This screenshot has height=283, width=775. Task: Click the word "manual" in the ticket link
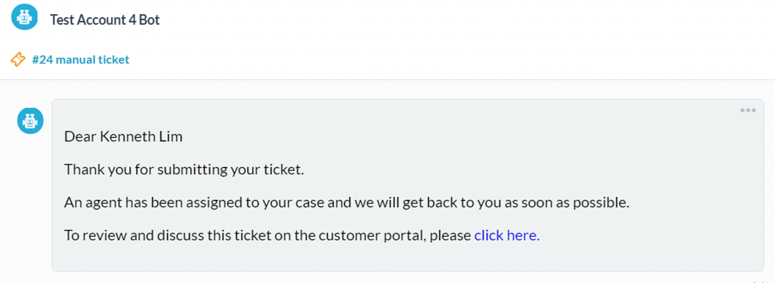[x=75, y=60]
